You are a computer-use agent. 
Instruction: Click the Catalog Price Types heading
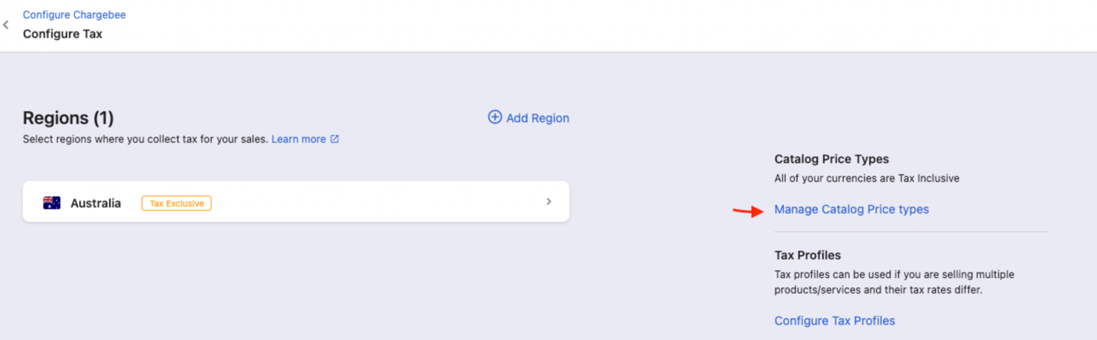(x=832, y=159)
